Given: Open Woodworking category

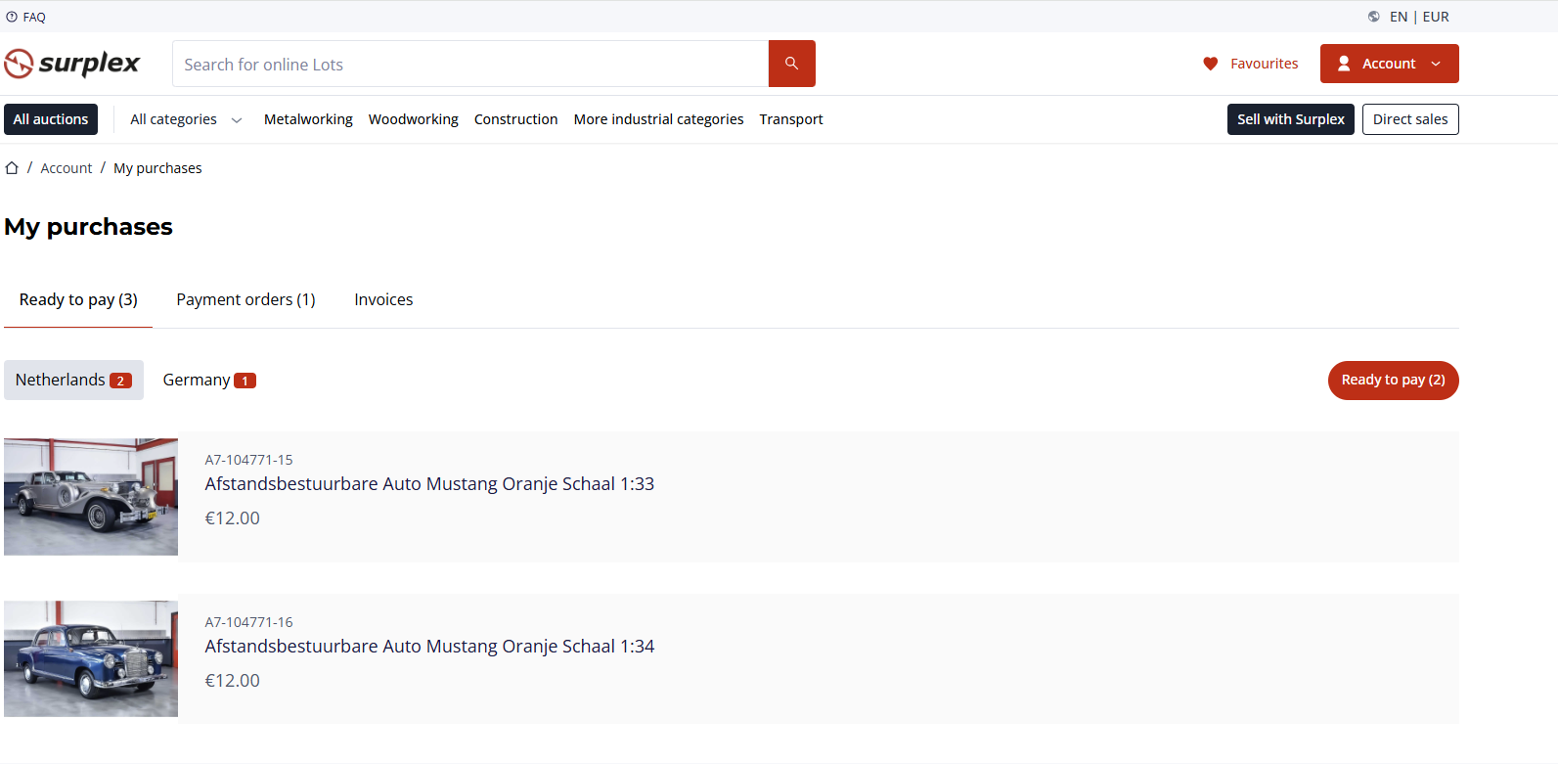Looking at the screenshot, I should tap(414, 119).
